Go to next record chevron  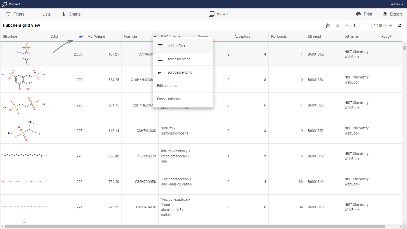point(390,25)
